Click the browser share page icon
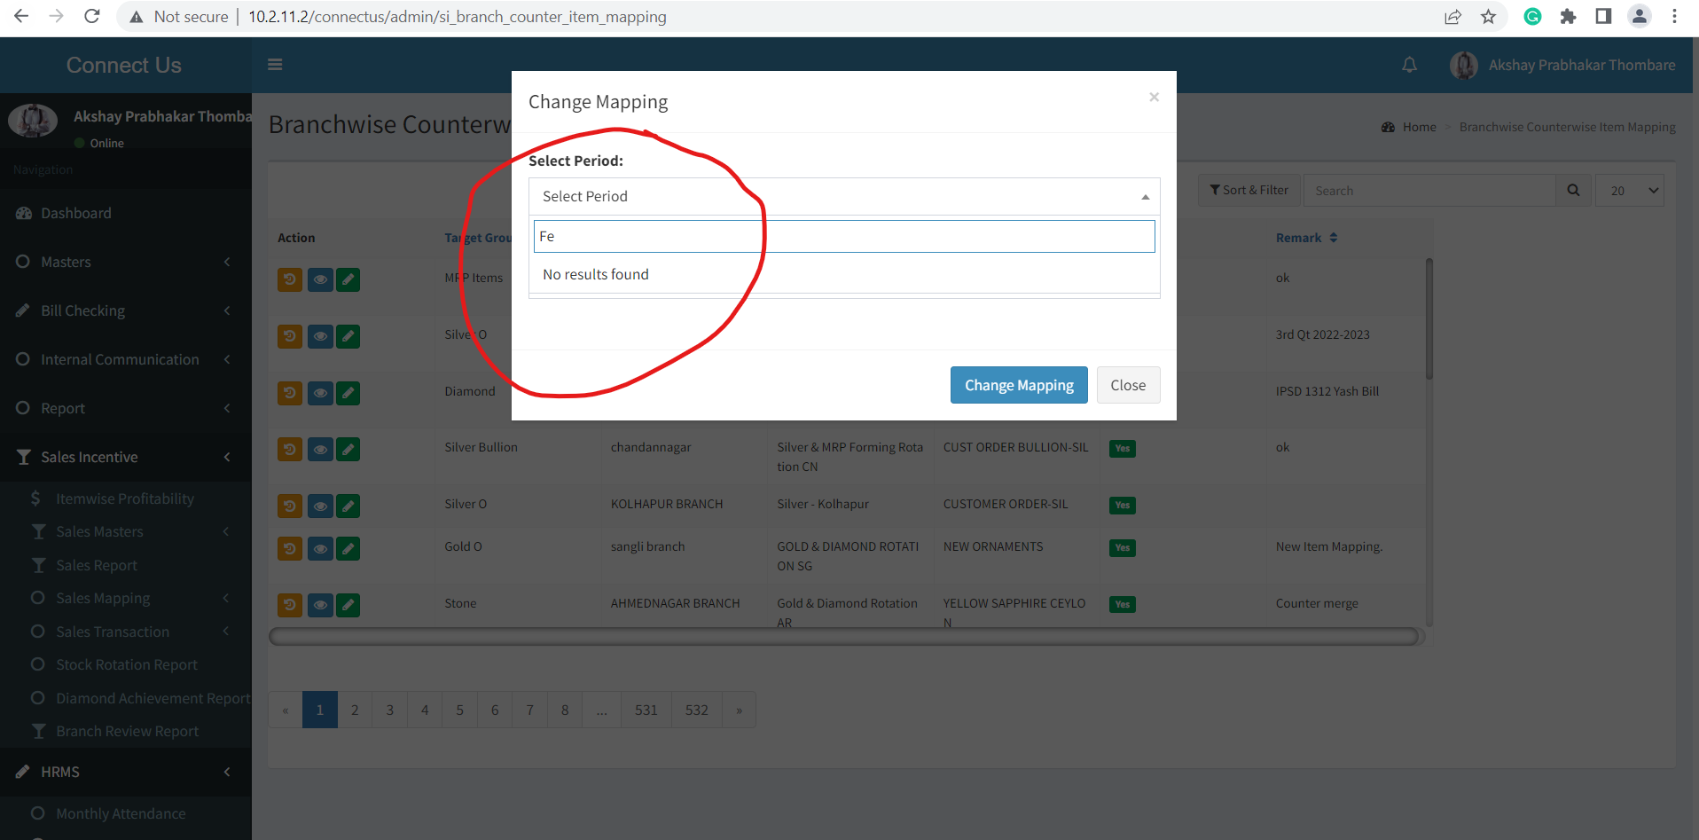 (1452, 16)
